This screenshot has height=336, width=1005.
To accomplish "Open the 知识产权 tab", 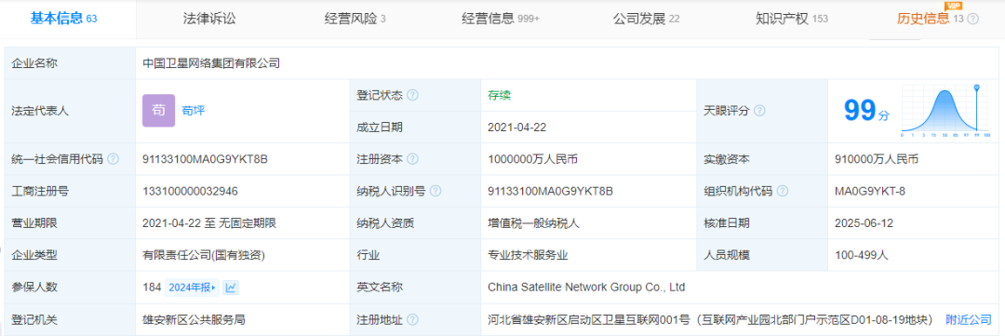I will [792, 19].
